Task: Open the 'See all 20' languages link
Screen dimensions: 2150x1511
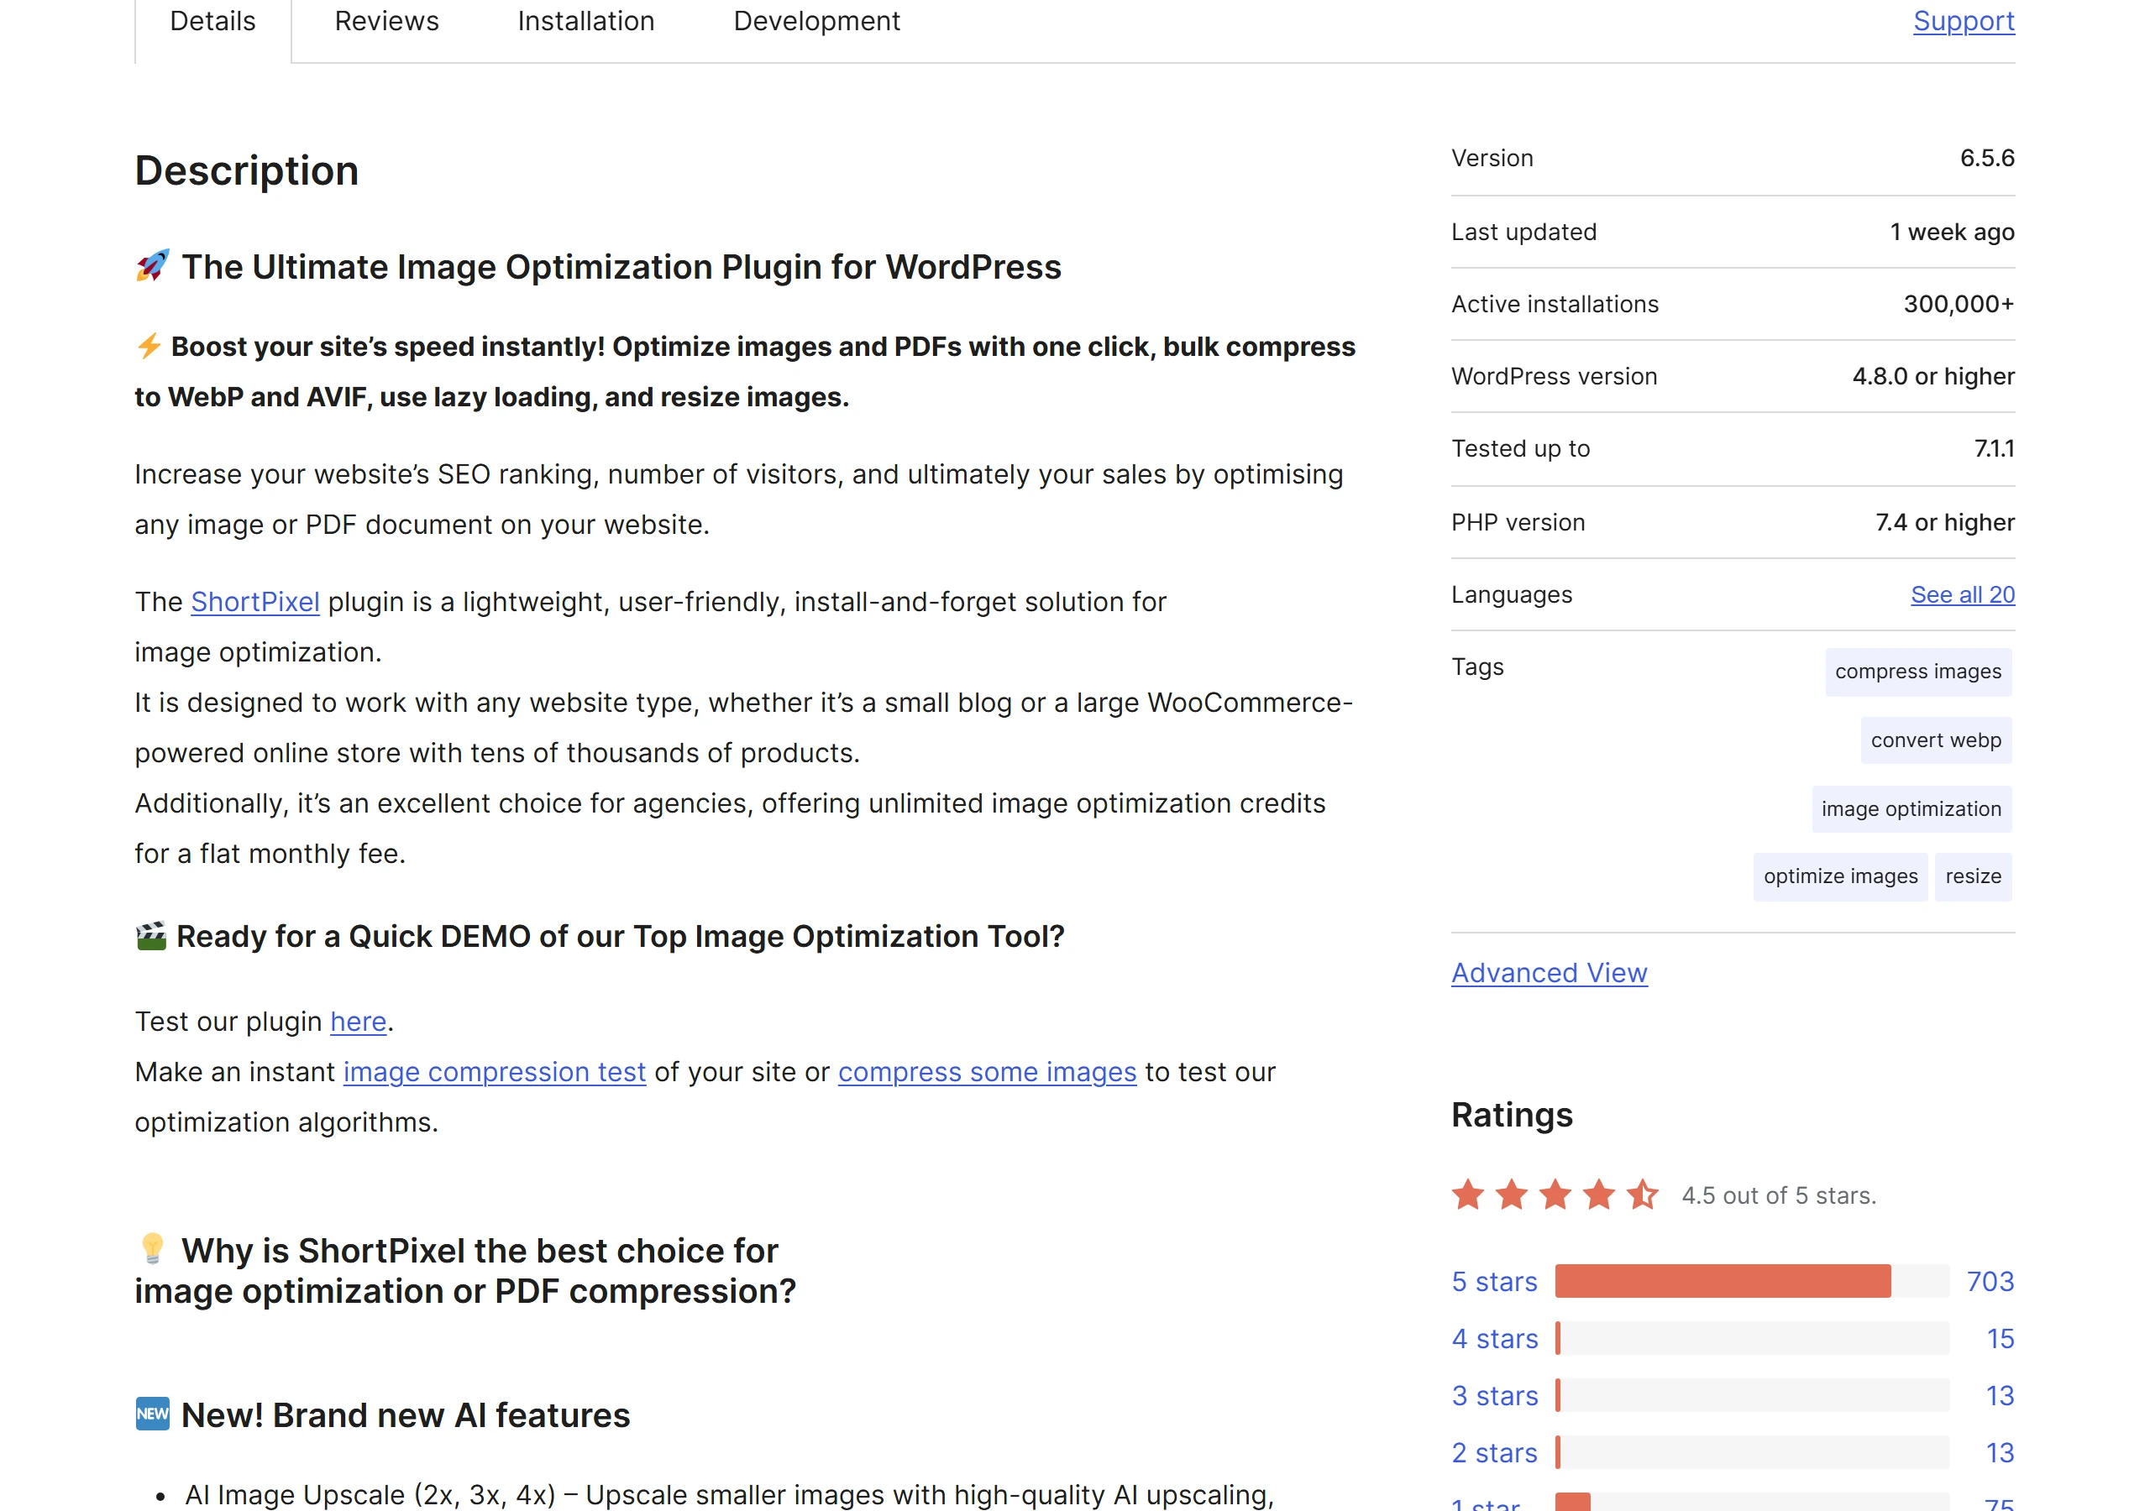Action: click(1963, 595)
